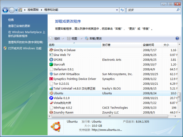
Task: Click the large Ubuntu logo in details pane
Action: [56, 127]
